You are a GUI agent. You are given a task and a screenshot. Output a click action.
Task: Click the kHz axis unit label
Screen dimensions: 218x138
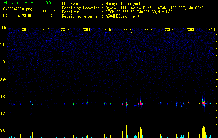[x=3, y=28]
